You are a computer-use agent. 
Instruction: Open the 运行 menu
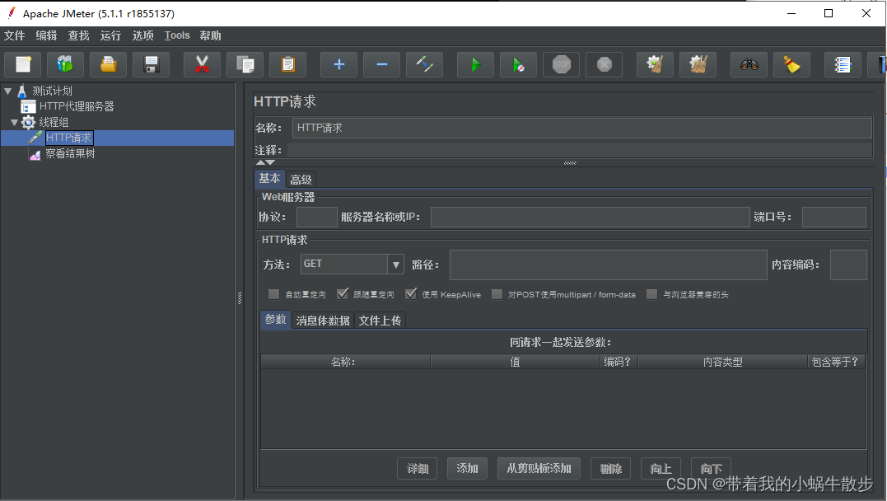111,35
